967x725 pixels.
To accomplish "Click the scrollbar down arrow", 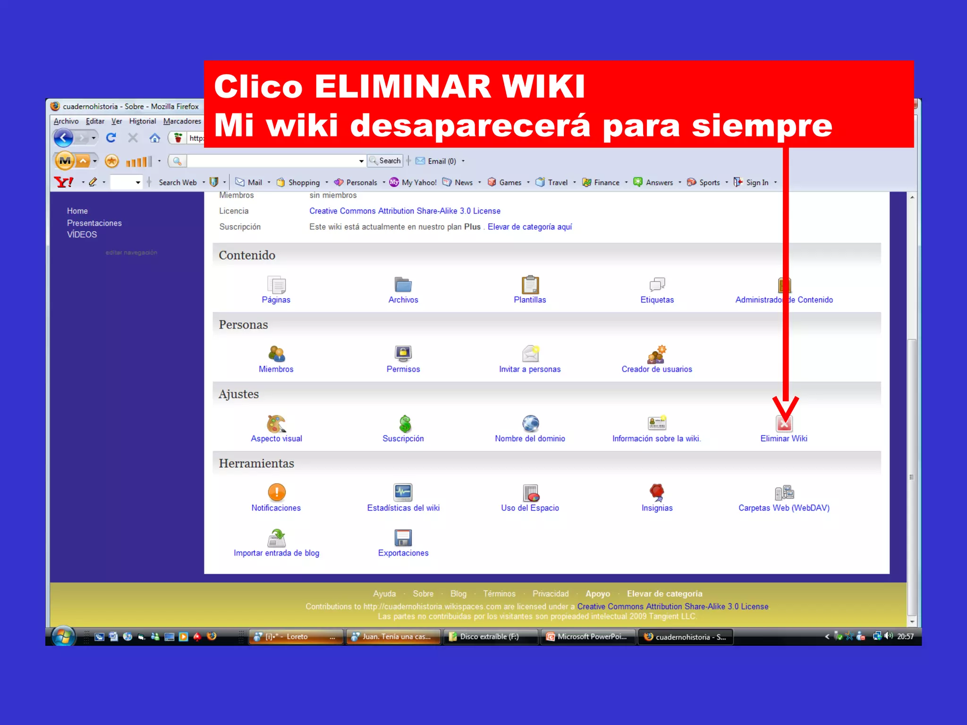I will click(912, 622).
